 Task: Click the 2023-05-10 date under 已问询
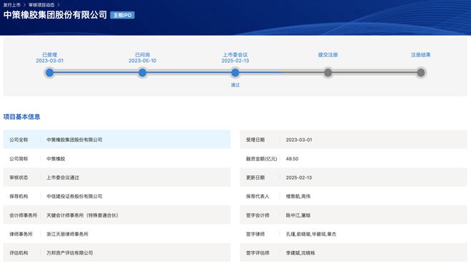point(143,61)
